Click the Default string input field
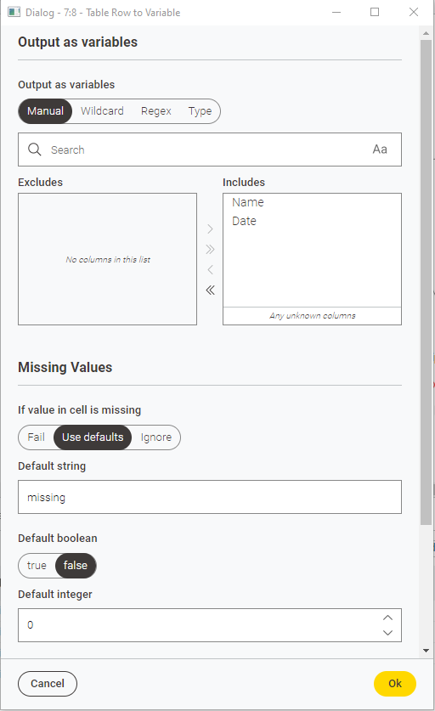 tap(210, 497)
